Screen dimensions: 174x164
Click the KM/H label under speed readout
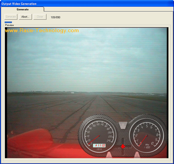pyautogui.click(x=99, y=149)
